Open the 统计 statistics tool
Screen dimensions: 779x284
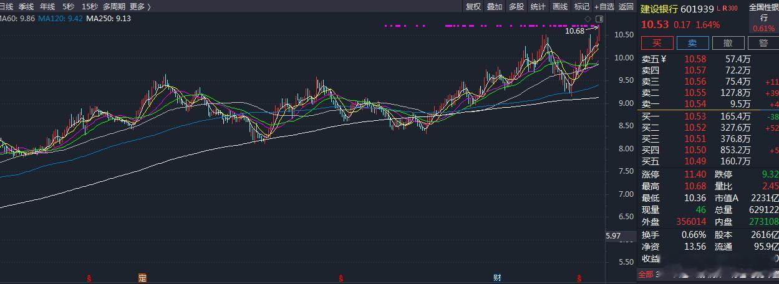(538, 6)
